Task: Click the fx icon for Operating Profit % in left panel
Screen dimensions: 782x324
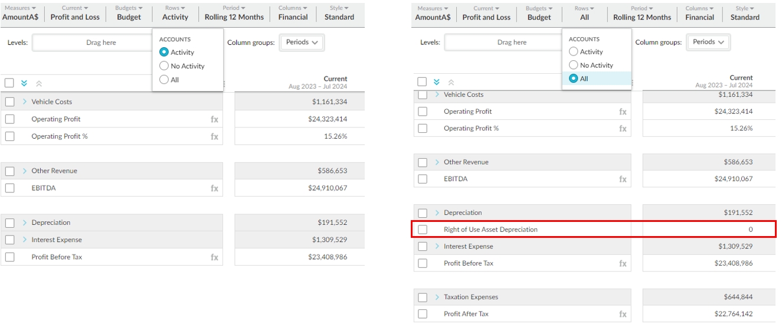Action: coord(214,136)
